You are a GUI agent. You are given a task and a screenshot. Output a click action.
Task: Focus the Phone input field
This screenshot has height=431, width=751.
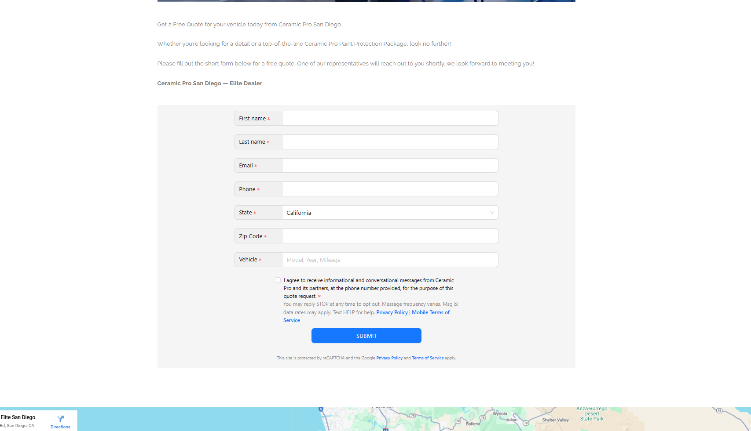[390, 189]
